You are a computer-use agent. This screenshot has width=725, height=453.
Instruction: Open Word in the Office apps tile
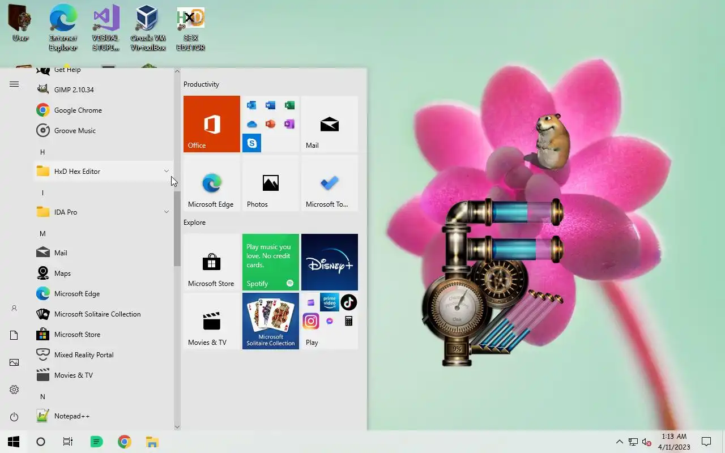pyautogui.click(x=271, y=105)
